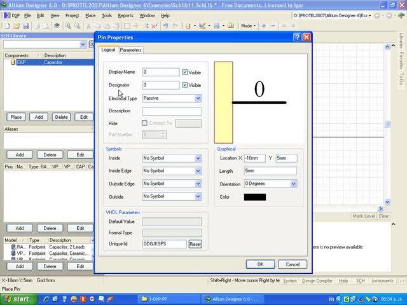Switch to the Parameters tab
Image resolution: width=407 pixels, height=305 pixels.
pyautogui.click(x=130, y=50)
